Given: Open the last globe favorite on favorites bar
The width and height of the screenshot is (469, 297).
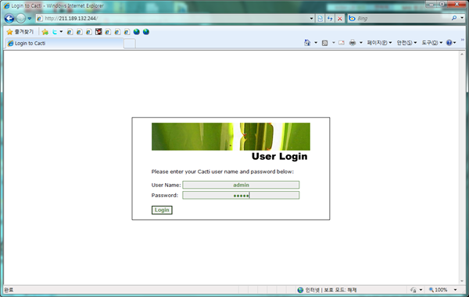Looking at the screenshot, I should (146, 32).
